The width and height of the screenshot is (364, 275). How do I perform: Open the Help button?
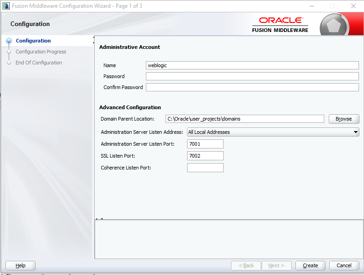pos(21,265)
